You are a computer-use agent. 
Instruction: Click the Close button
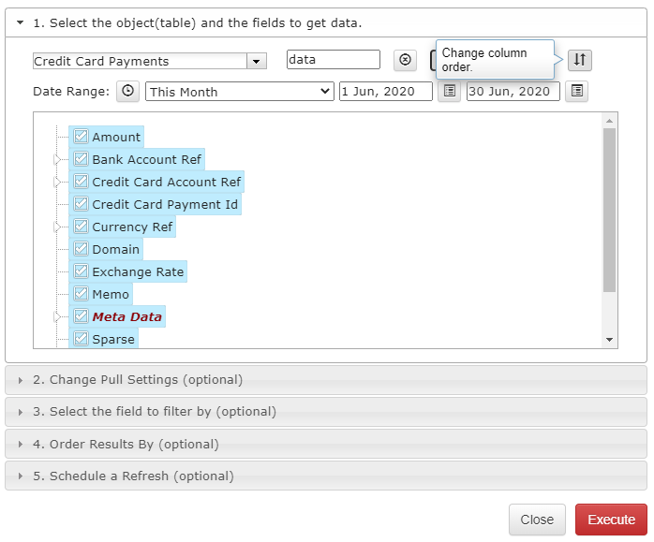[537, 520]
